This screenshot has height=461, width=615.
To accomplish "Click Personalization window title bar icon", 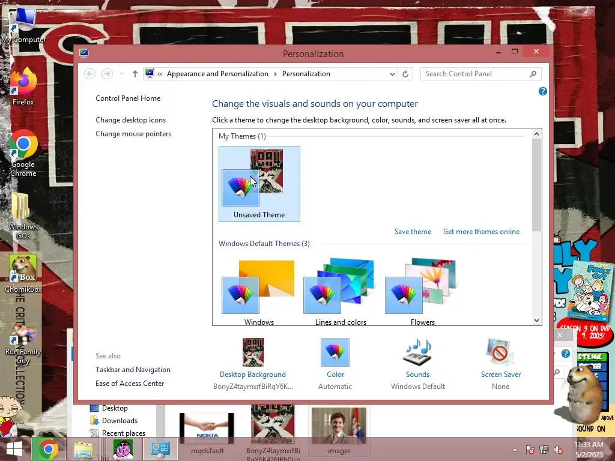I will pos(84,53).
